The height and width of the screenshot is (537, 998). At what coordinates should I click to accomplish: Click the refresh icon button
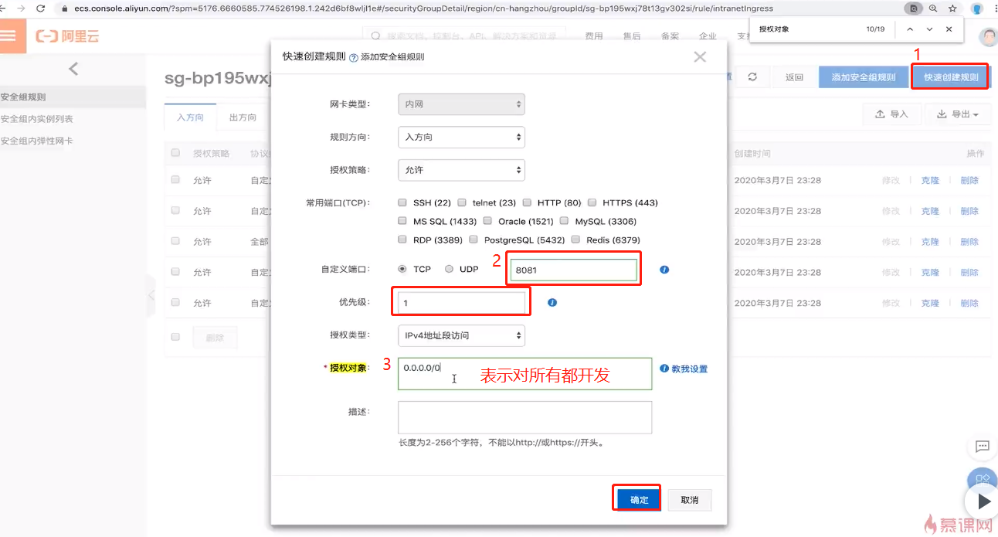click(x=752, y=77)
